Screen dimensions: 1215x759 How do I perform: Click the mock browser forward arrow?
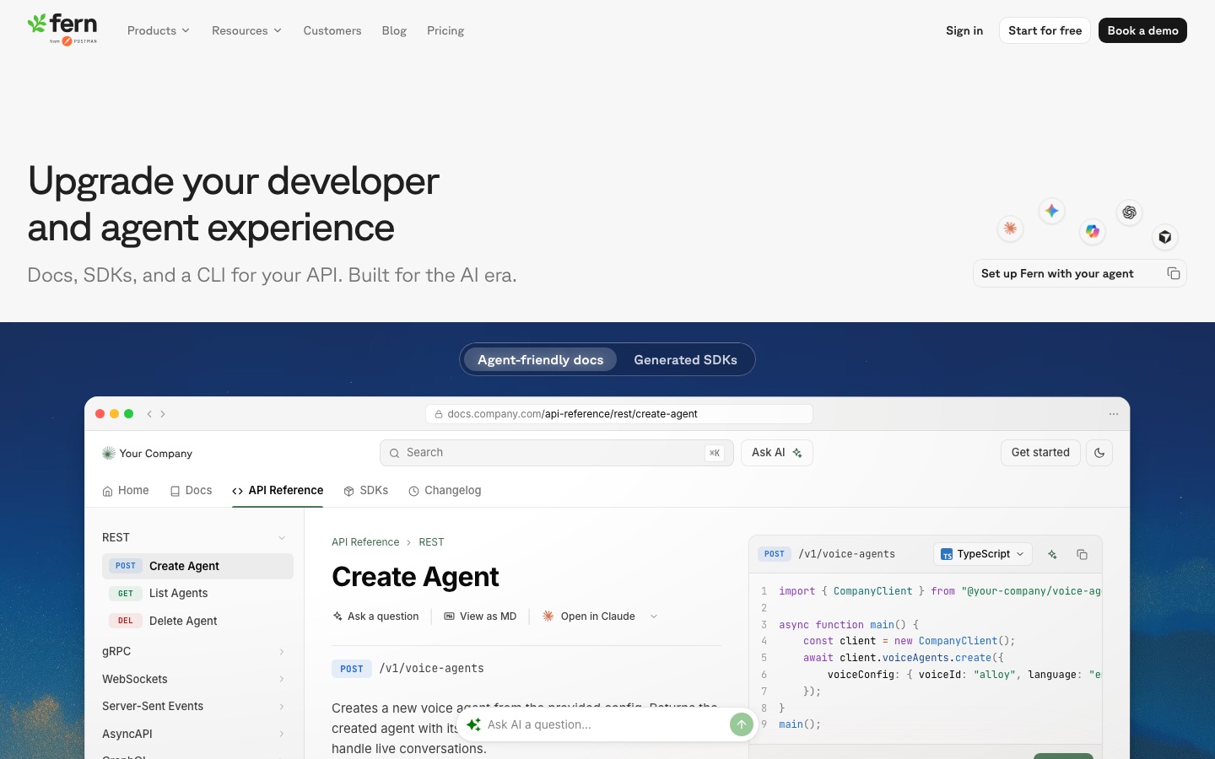tap(163, 414)
